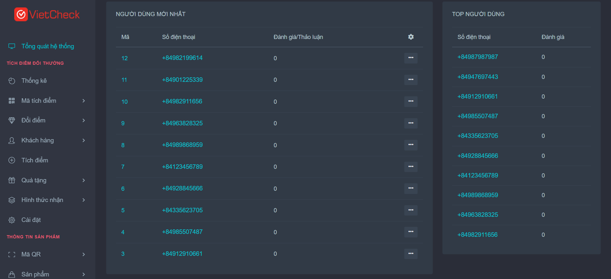Open +84987987987 in Top người dùng
Image resolution: width=611 pixels, height=279 pixels.
[x=478, y=57]
